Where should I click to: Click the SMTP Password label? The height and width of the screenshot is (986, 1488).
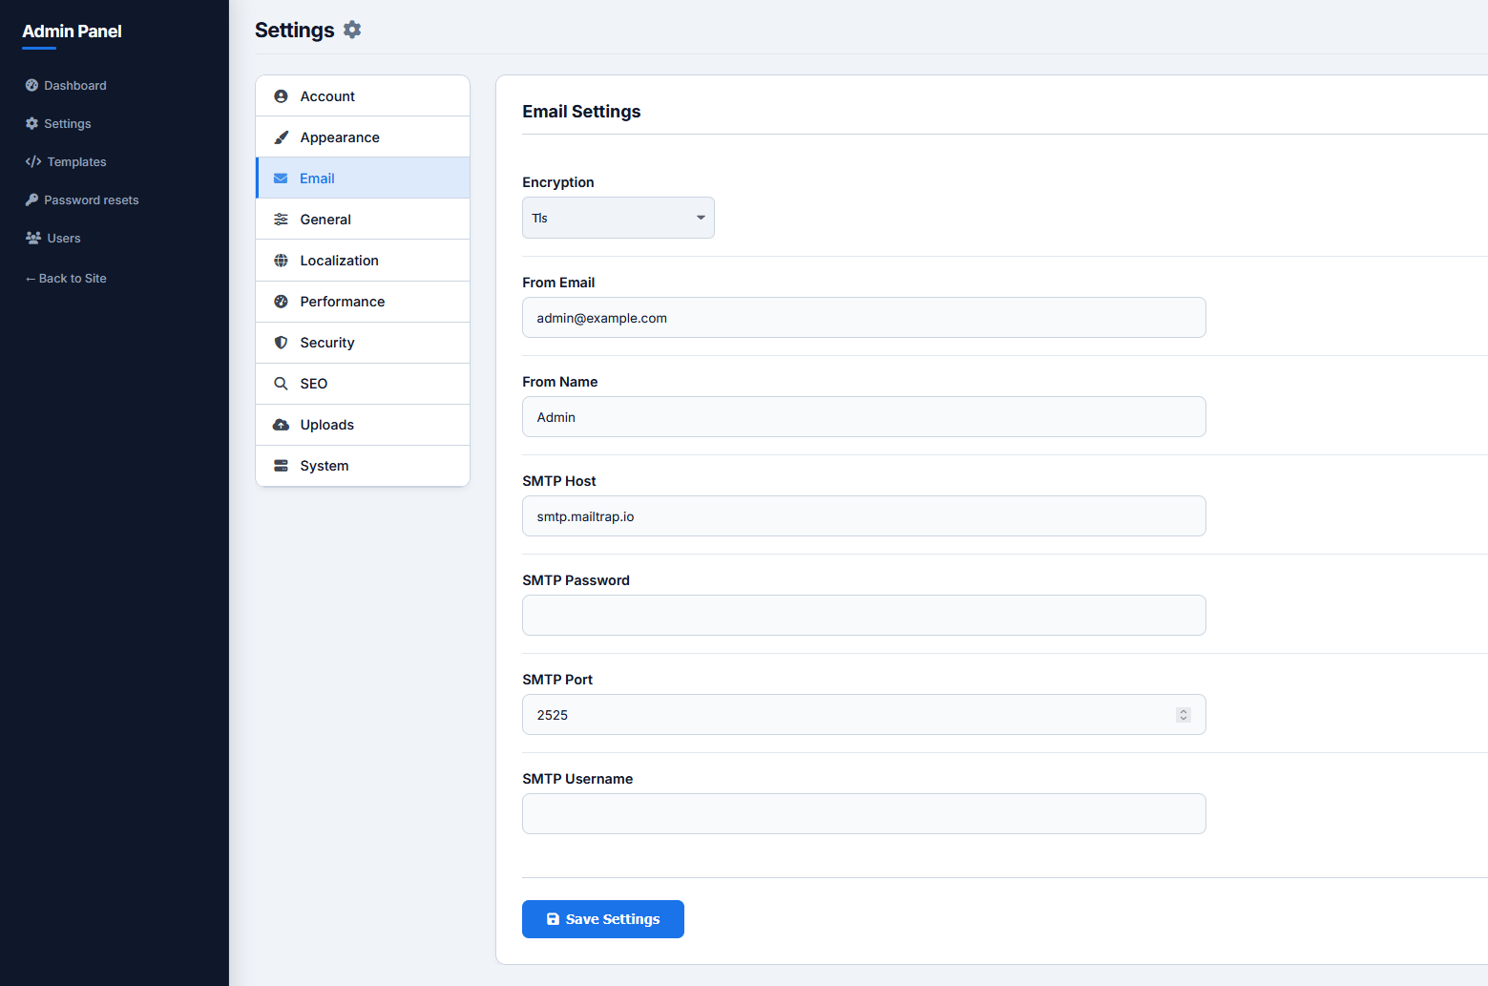pyautogui.click(x=576, y=580)
